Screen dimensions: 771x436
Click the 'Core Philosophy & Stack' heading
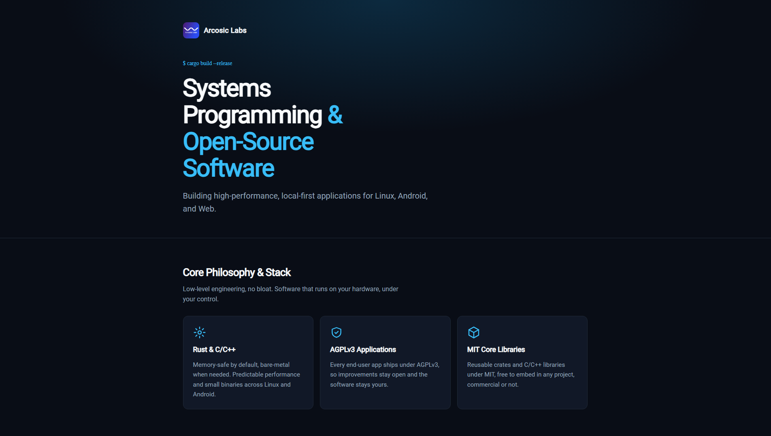pyautogui.click(x=236, y=272)
